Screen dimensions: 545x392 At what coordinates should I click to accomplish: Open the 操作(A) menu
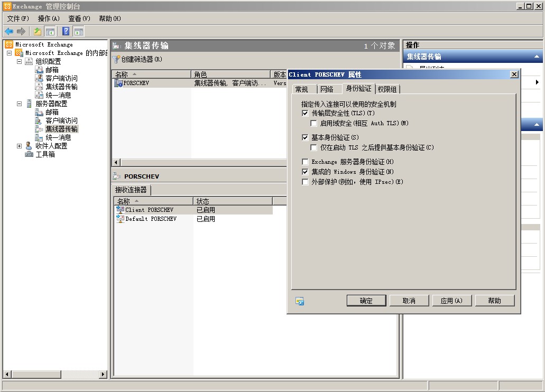(x=49, y=18)
